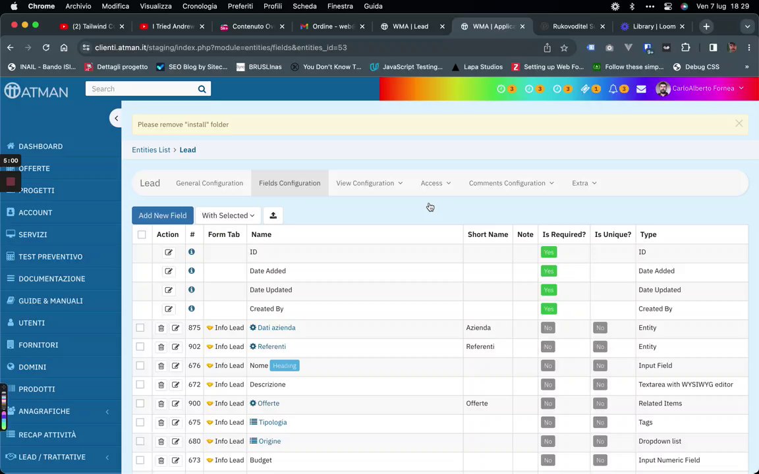Expand Comments Configuration dropdown
759x474 pixels.
[511, 183]
